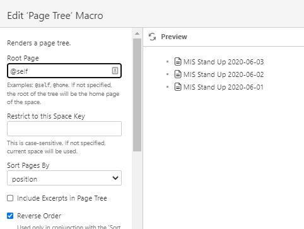Click the Sort Pages By label
Viewport: 304px width, 229px height.
click(28, 165)
